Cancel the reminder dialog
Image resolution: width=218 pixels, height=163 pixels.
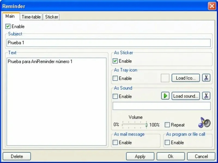click(201, 156)
